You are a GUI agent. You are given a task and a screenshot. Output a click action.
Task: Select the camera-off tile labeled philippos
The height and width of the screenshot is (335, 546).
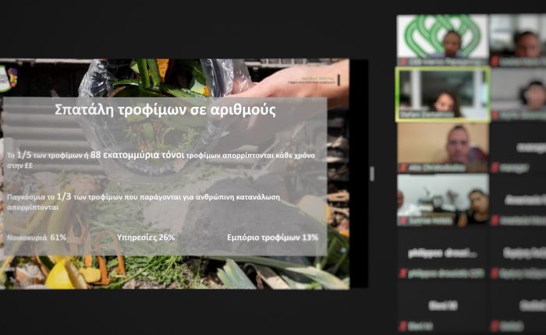pyautogui.click(x=443, y=254)
